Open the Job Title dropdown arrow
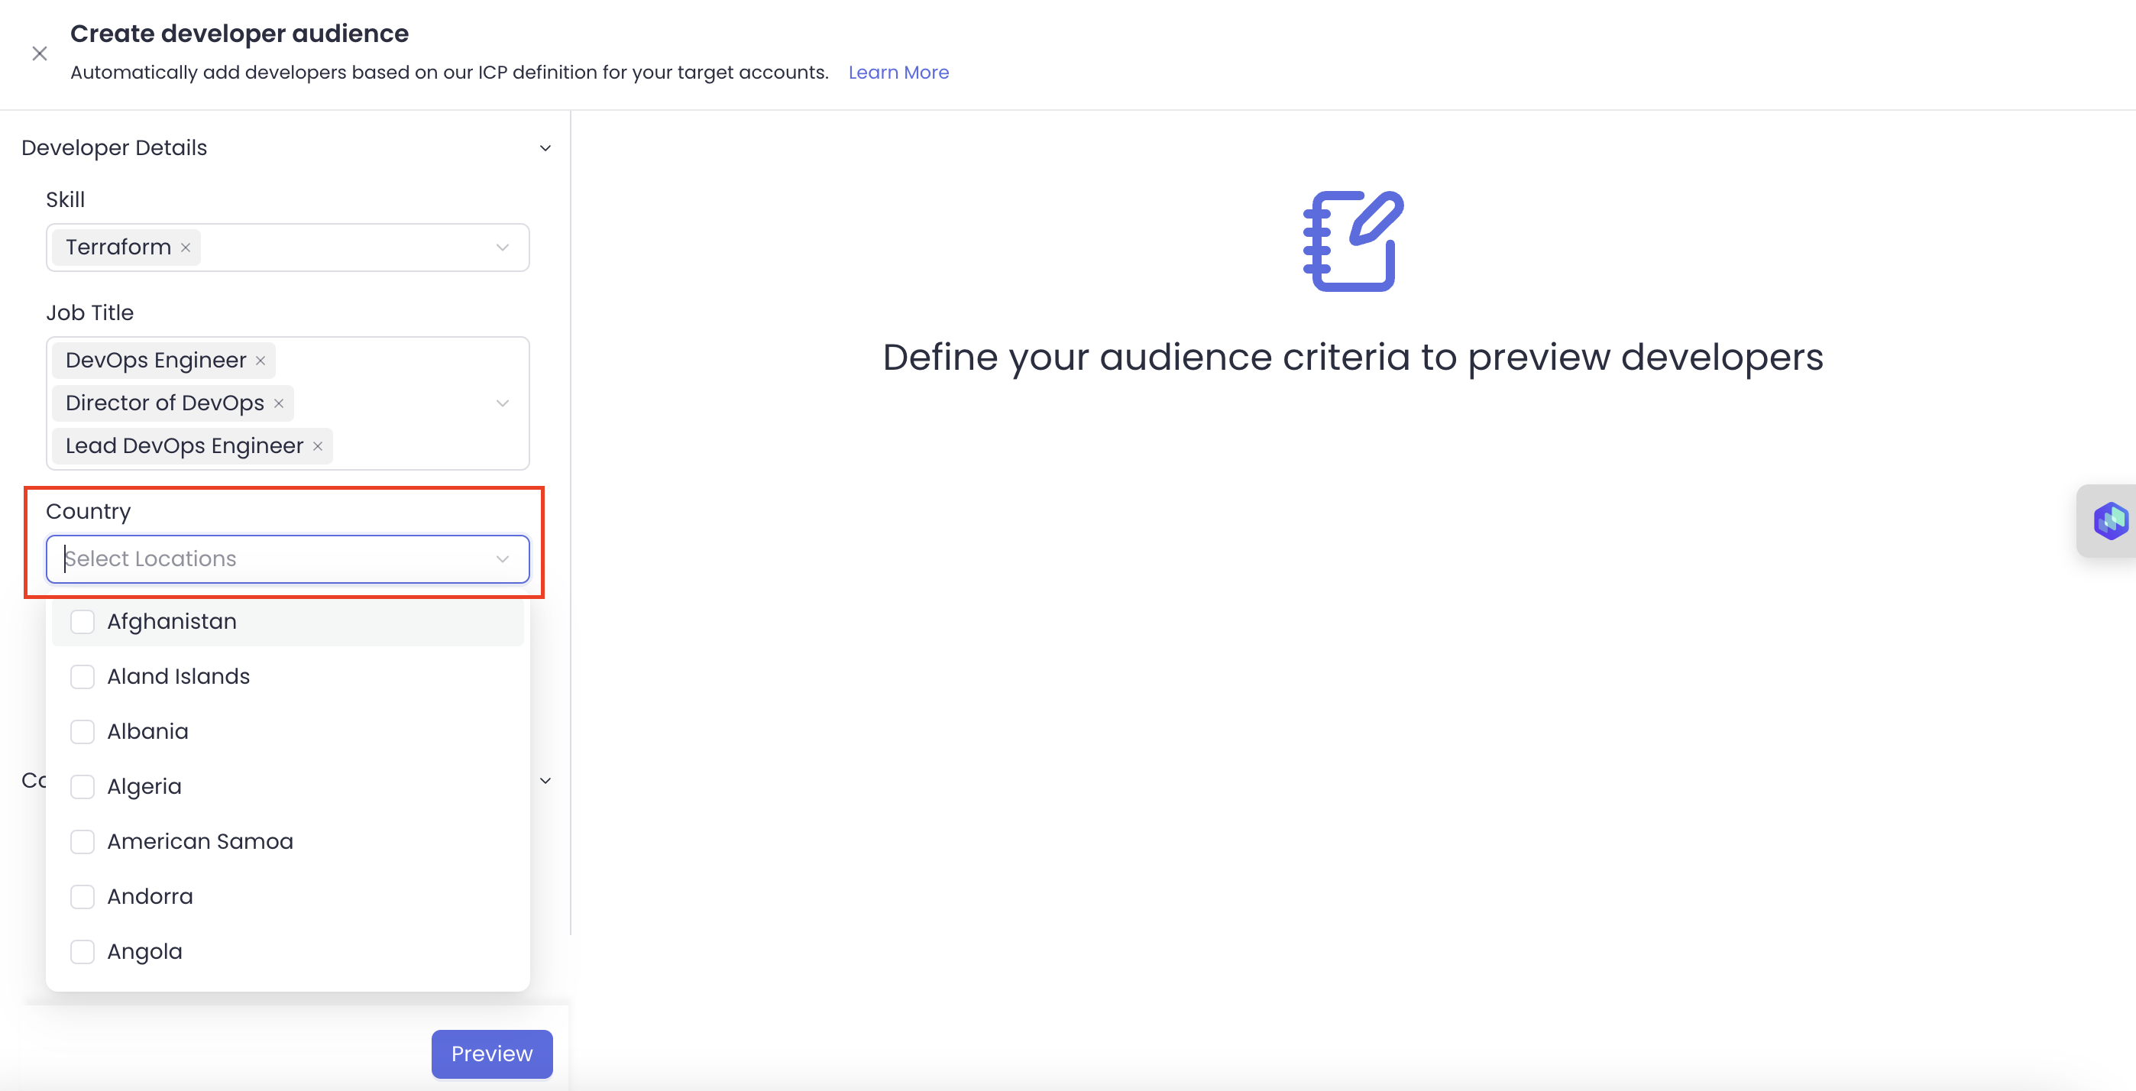Image resolution: width=2136 pixels, height=1091 pixels. [x=503, y=403]
